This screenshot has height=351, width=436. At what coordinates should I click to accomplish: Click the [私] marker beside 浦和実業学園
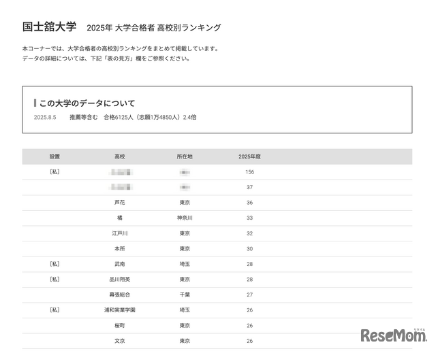54,310
